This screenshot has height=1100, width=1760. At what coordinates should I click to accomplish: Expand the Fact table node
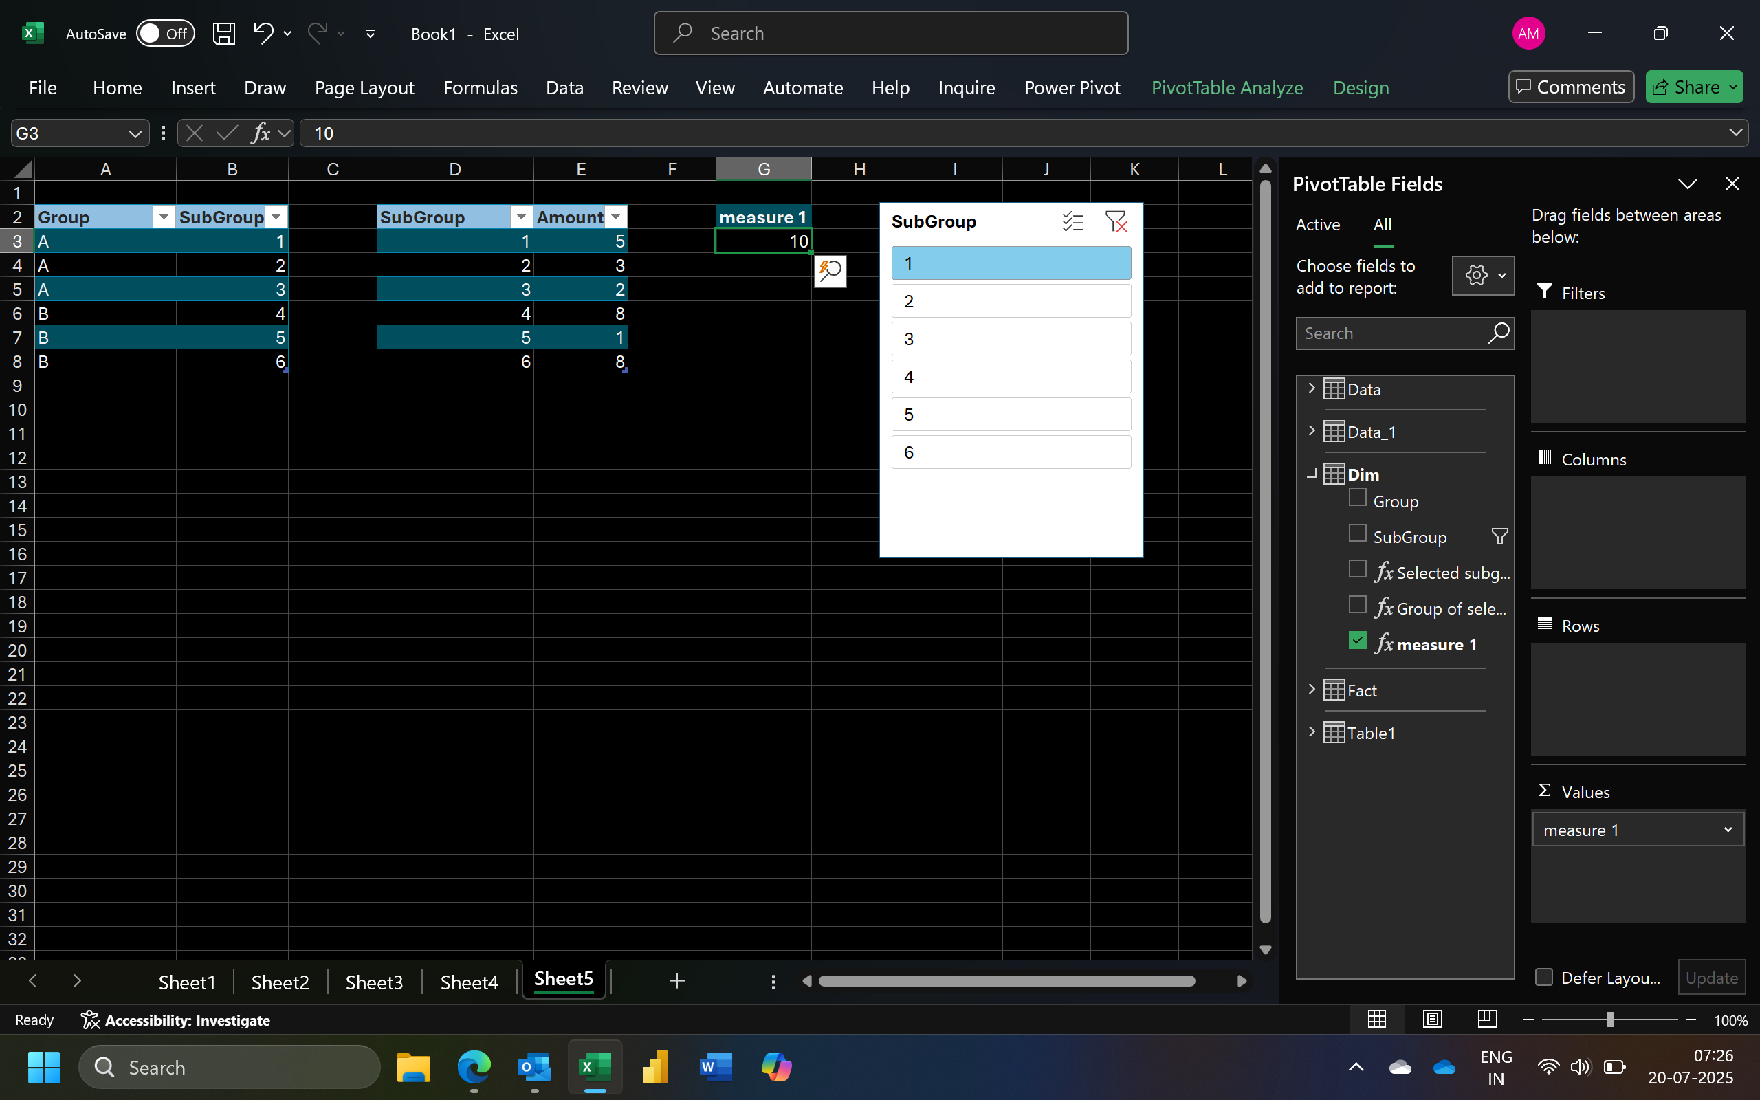(1312, 690)
